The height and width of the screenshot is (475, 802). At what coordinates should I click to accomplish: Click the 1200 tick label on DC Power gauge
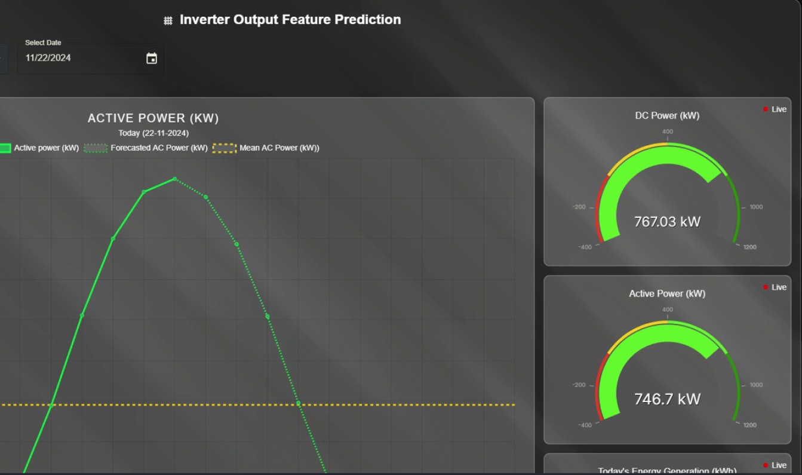750,247
